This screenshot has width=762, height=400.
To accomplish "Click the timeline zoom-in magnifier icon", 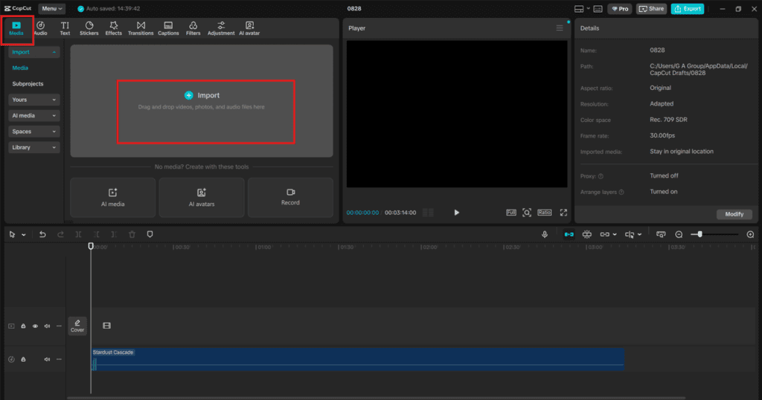I will click(x=750, y=234).
